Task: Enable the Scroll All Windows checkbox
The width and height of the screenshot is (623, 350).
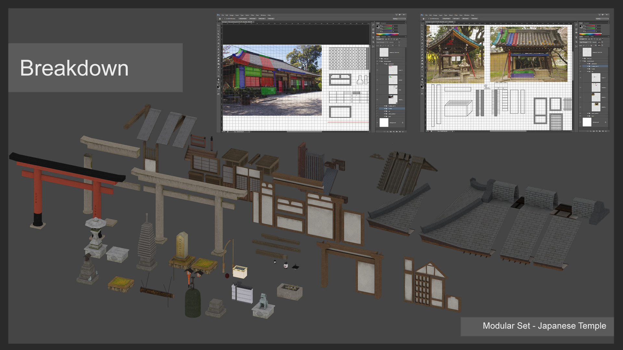Action: pos(225,18)
